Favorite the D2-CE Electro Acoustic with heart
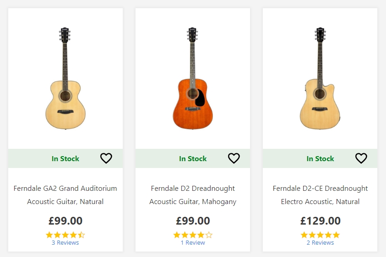This screenshot has height=257, width=386. pos(361,158)
